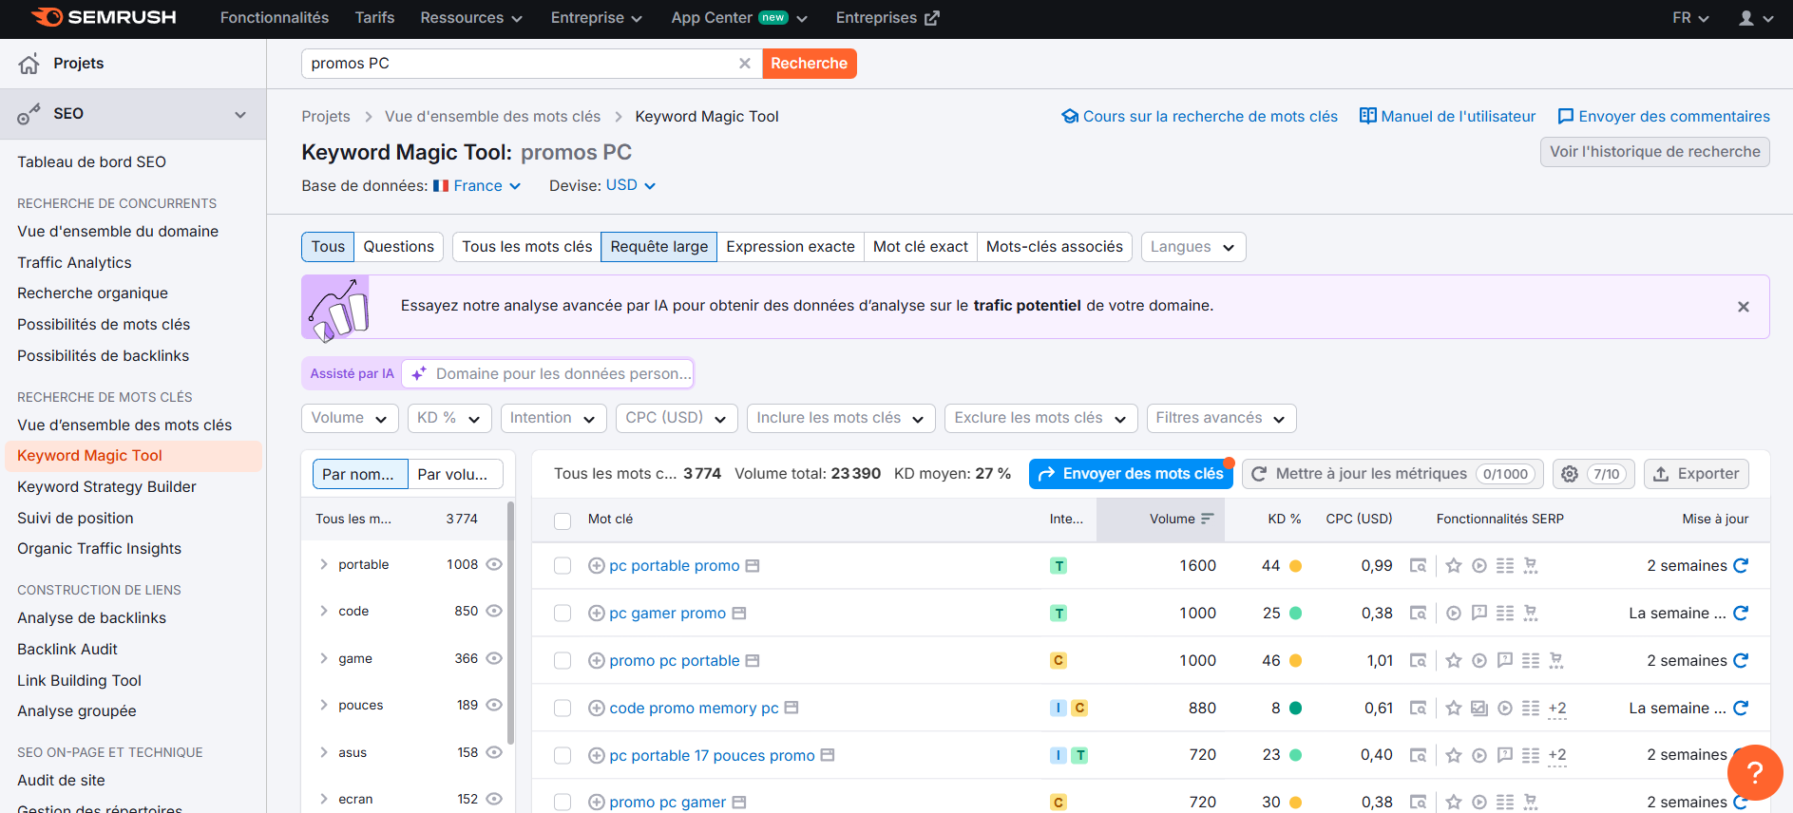Click the orange Recherche button
The height and width of the screenshot is (813, 1793).
coord(810,64)
